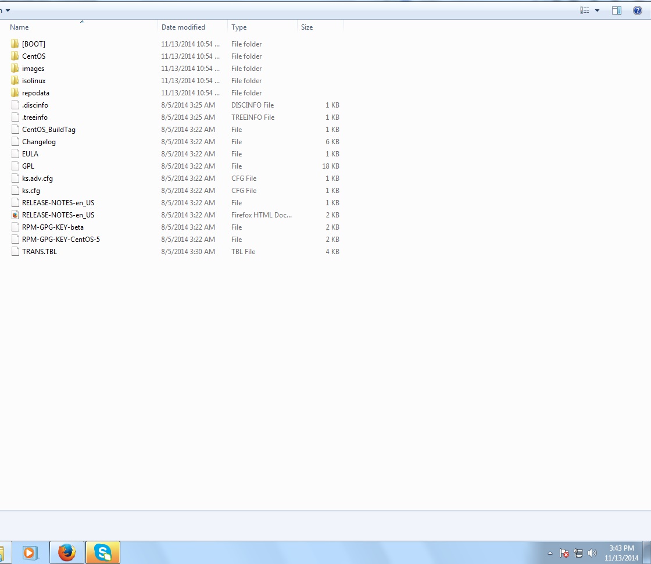
Task: Toggle the preview pane icon
Action: click(617, 10)
